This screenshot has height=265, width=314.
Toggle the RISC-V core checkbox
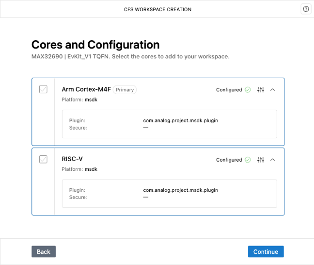tap(43, 159)
